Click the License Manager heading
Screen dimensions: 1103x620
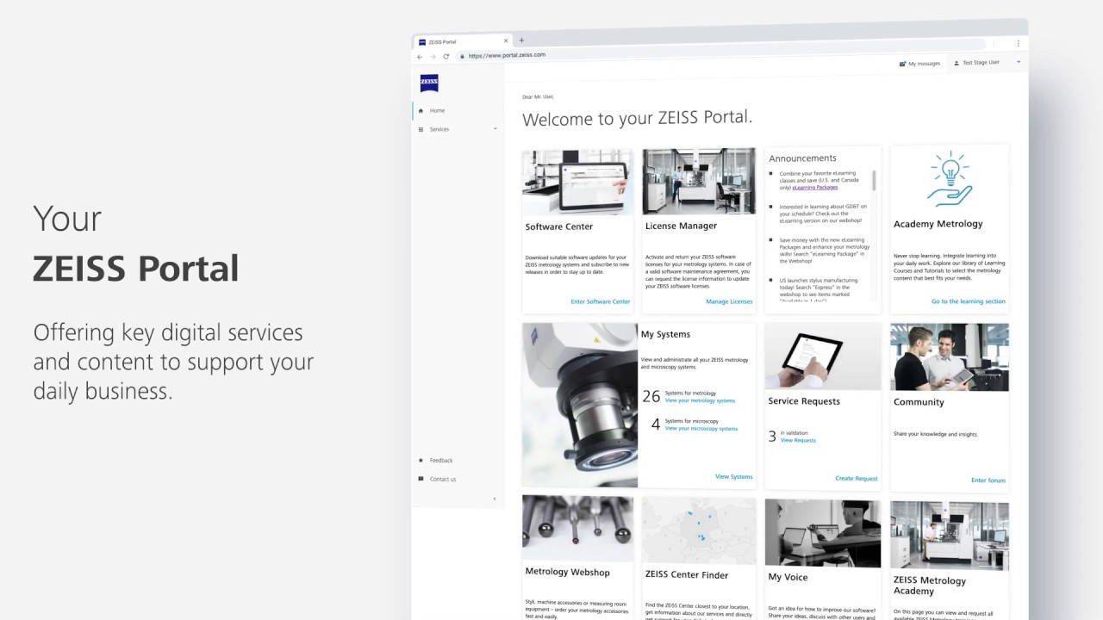(681, 226)
